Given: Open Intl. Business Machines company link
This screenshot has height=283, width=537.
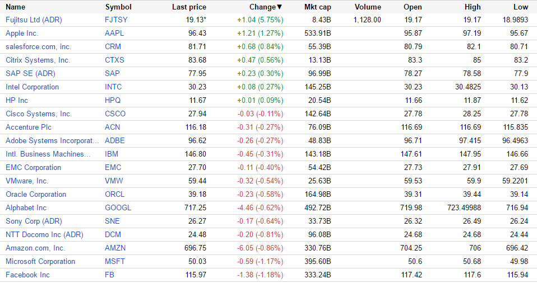Looking at the screenshot, I should click(48, 154).
